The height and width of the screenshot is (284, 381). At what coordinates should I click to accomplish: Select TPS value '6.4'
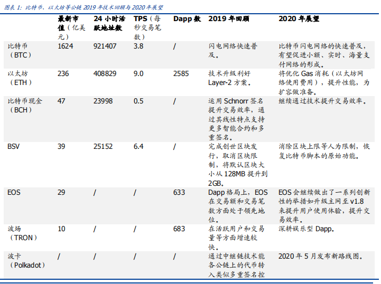[138, 147]
